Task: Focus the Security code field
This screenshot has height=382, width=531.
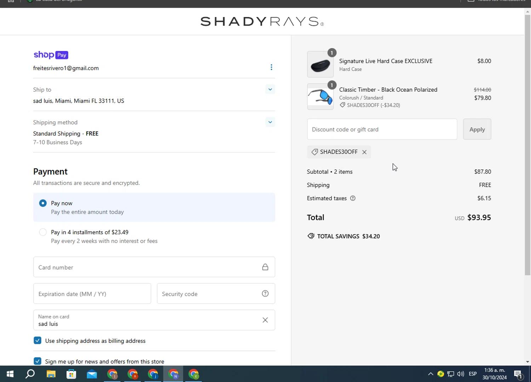Action: [216, 294]
